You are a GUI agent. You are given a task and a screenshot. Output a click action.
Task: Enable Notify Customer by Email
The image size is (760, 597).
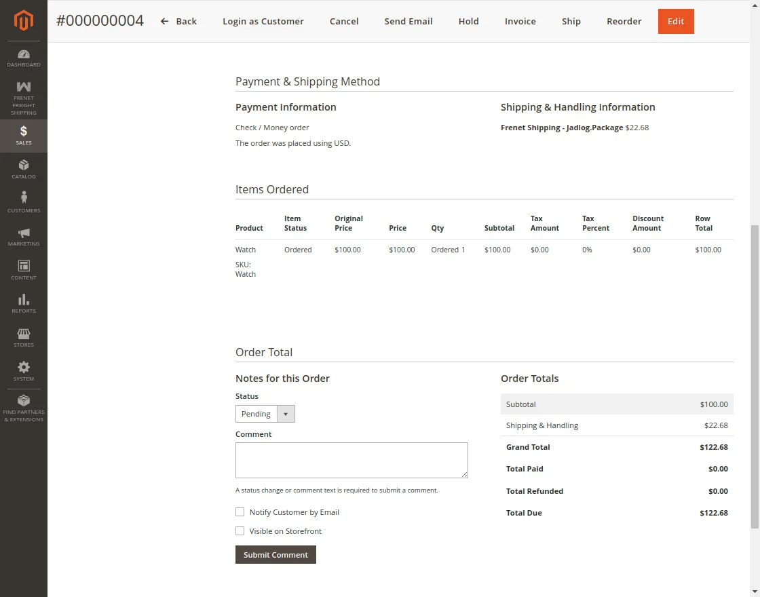tap(240, 512)
